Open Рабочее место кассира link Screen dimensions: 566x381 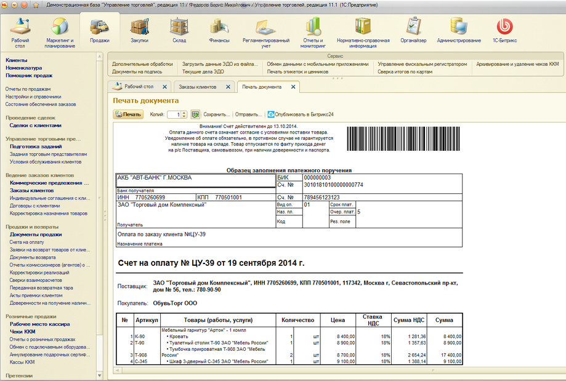point(39,324)
